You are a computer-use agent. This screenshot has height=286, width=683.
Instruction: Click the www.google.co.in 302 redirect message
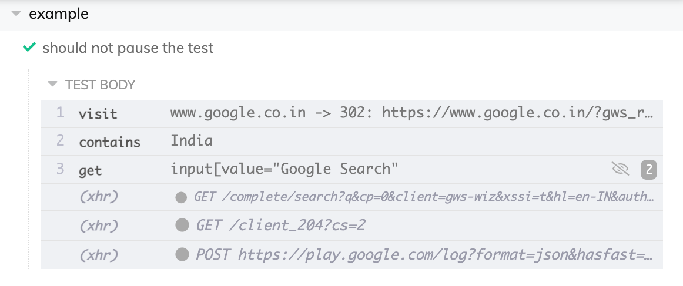(411, 113)
